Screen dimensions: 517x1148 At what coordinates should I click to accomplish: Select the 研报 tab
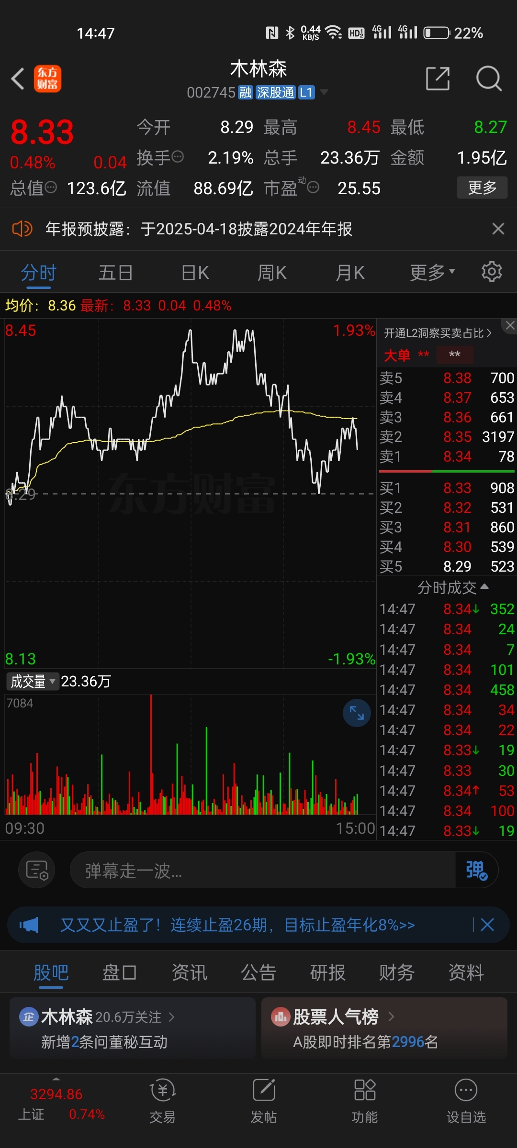(x=327, y=972)
